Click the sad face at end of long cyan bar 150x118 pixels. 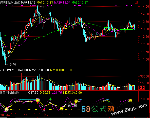(38, 100)
